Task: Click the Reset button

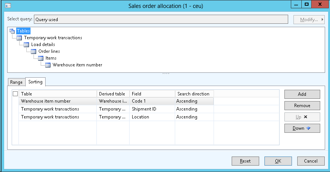Action: (245, 161)
